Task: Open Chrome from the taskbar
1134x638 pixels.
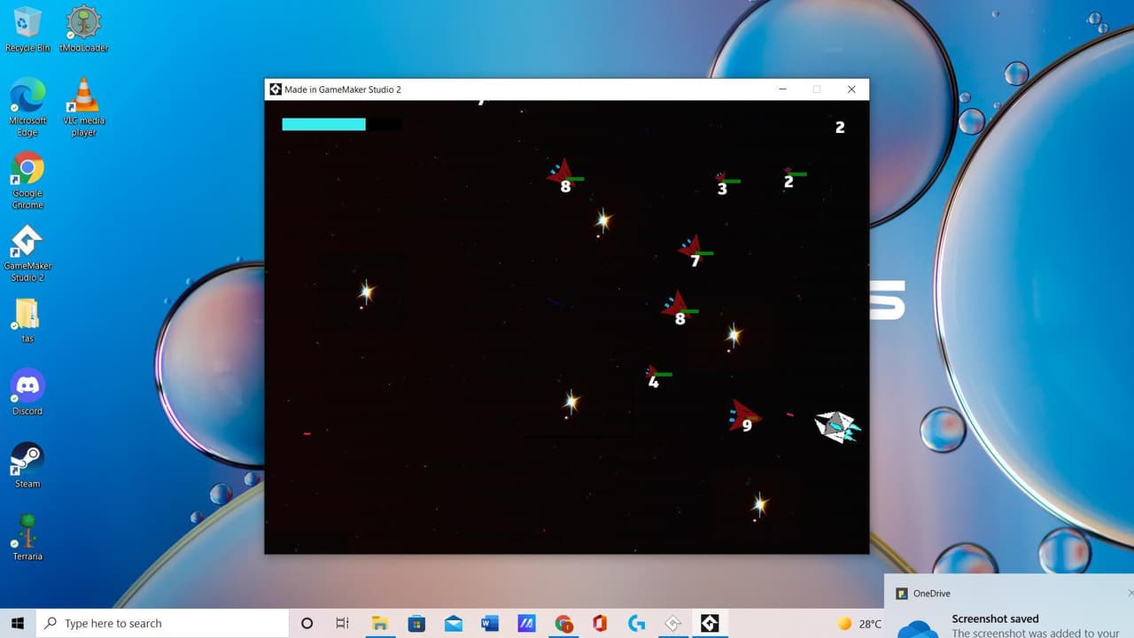Action: pyautogui.click(x=563, y=623)
